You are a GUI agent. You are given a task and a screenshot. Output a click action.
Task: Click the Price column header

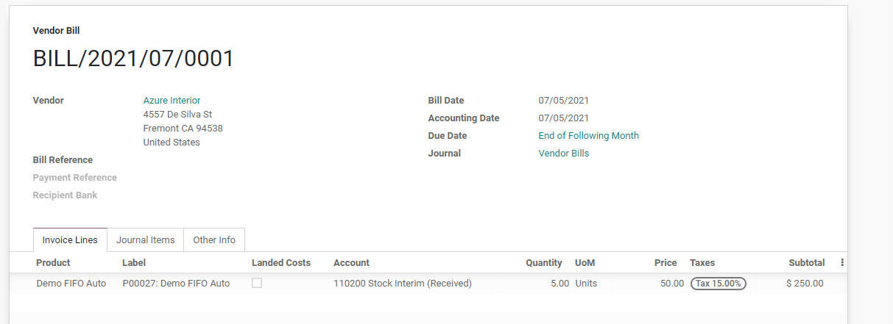click(665, 263)
